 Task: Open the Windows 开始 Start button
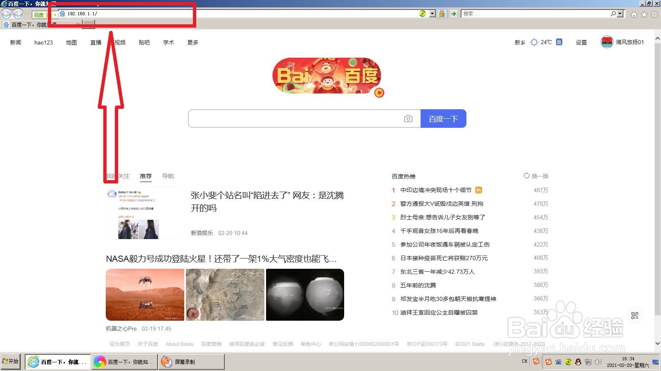(10, 362)
